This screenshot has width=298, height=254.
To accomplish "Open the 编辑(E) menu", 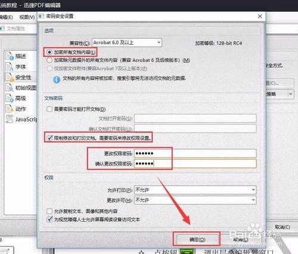I will [x=7, y=17].
